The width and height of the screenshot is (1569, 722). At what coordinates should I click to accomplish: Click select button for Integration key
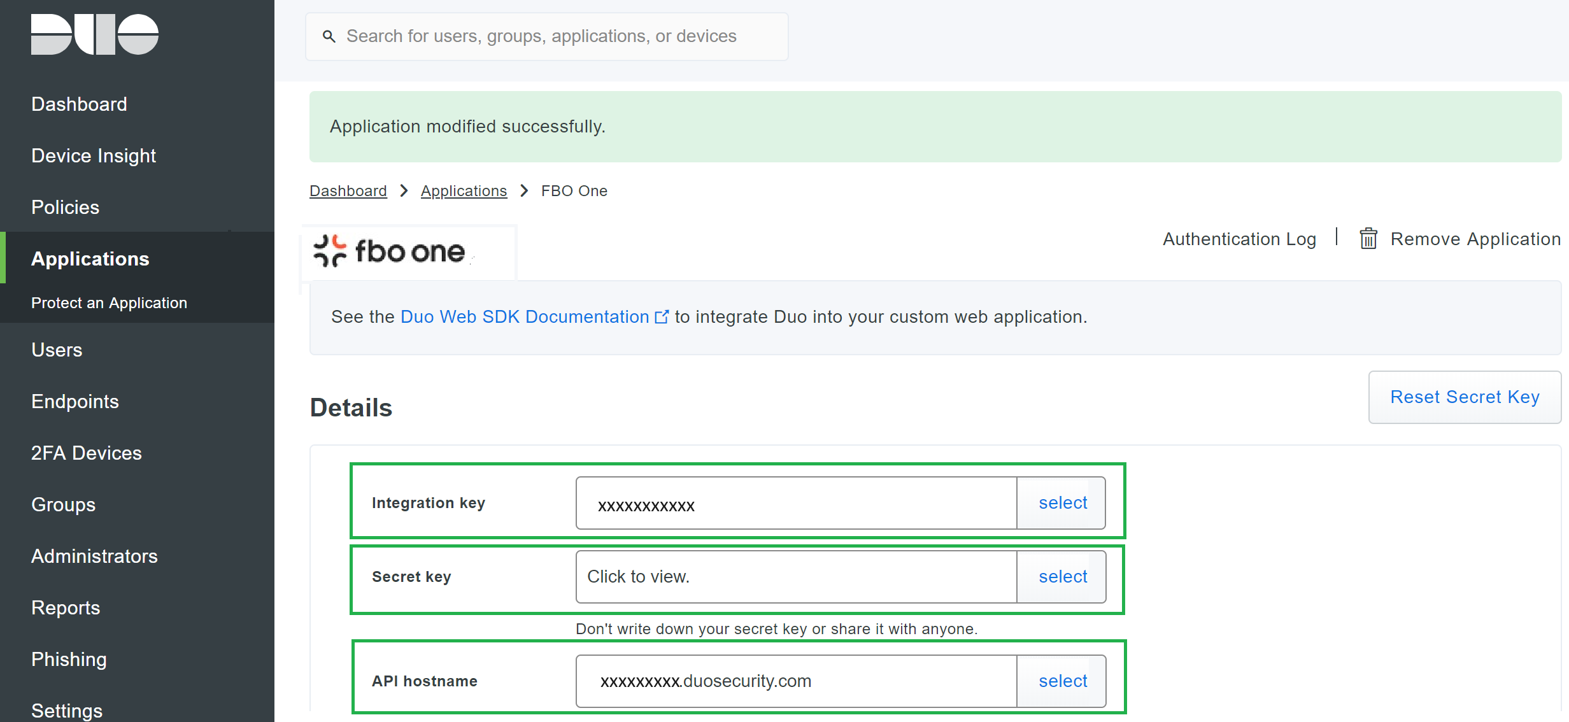1062,503
